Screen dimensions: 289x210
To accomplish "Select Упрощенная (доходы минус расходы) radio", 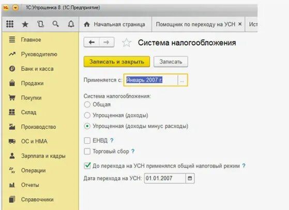I will click(87, 126).
